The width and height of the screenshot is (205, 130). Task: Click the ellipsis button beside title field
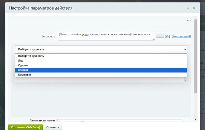point(160,35)
